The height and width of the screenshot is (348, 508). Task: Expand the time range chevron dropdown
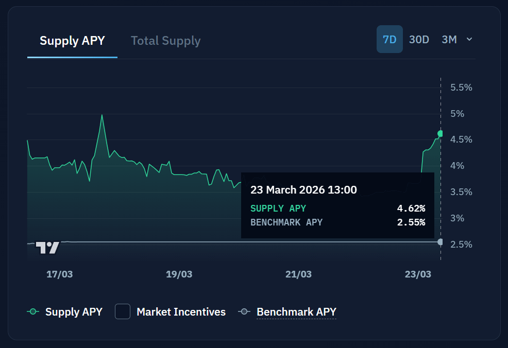coord(469,40)
